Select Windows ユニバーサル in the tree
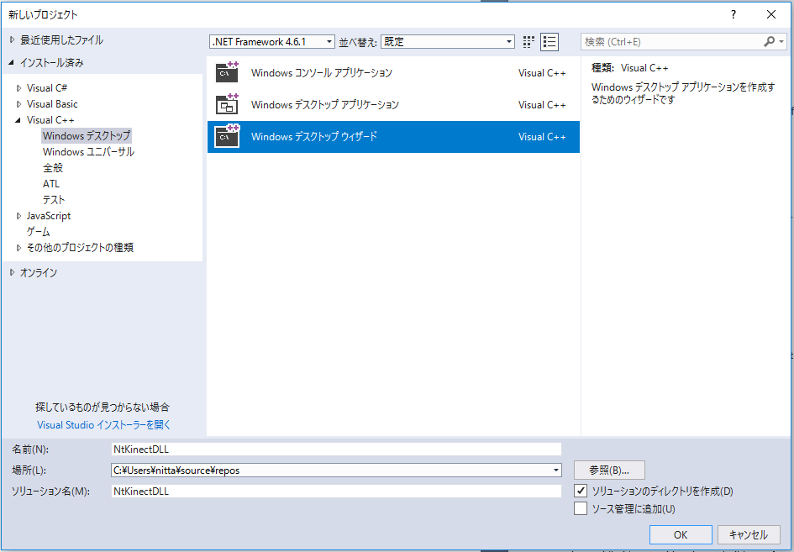The height and width of the screenshot is (552, 794). [88, 152]
